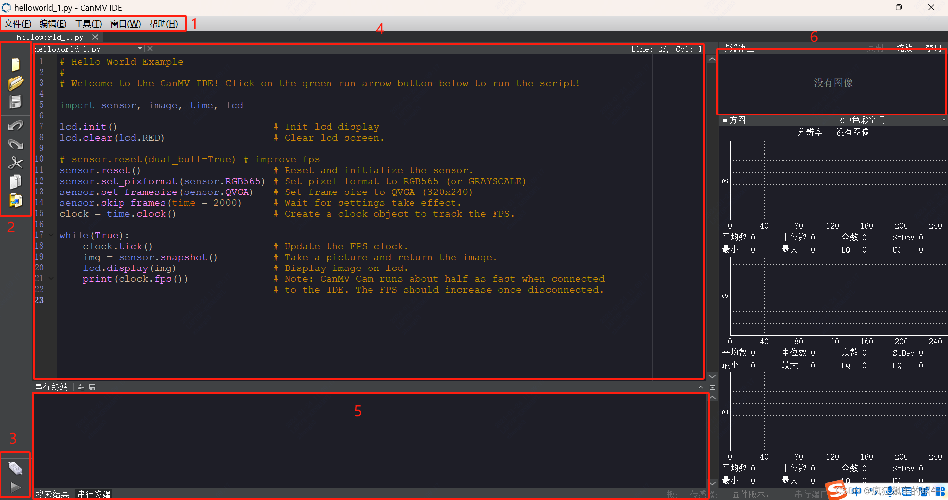Collapse the fold arrow at line 17
Screen dimensions: 948x500
coord(51,235)
